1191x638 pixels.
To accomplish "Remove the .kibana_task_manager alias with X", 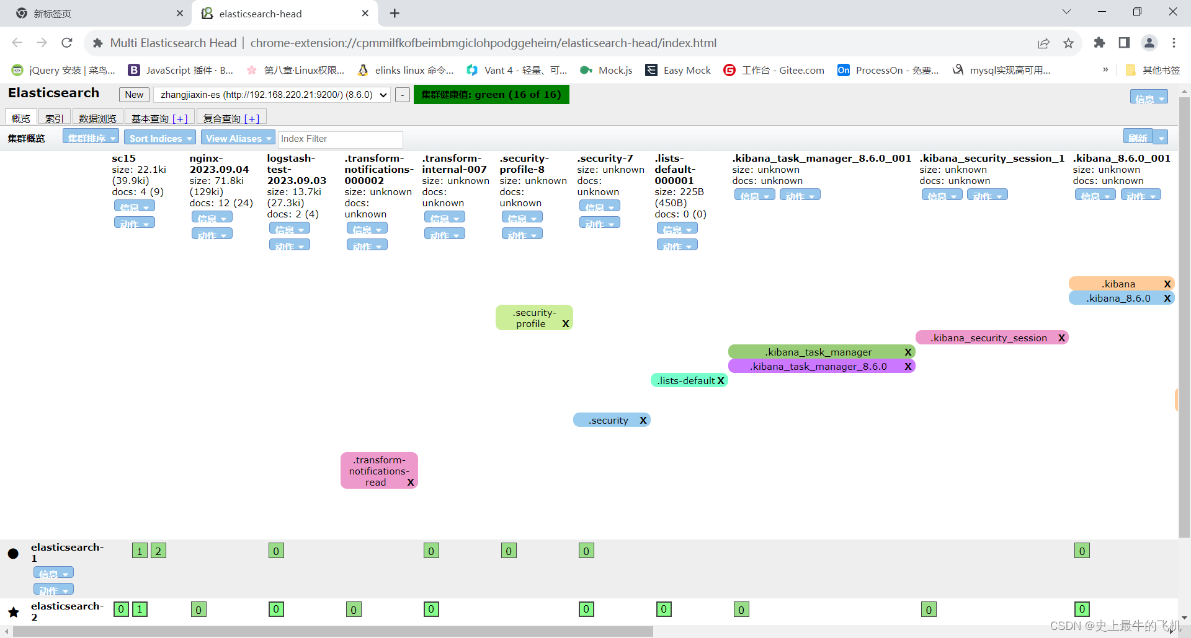I will [908, 352].
